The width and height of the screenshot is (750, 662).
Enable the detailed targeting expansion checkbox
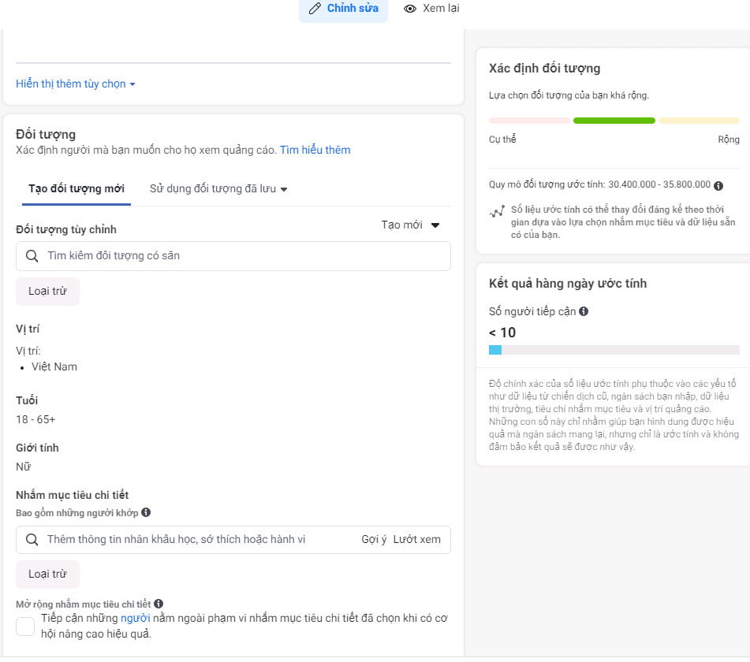click(x=25, y=627)
